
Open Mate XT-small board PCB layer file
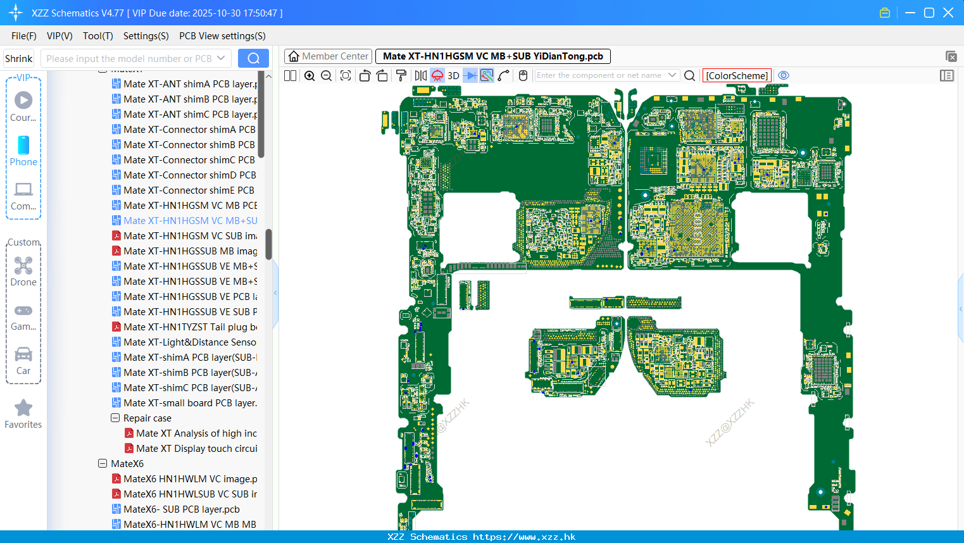pos(184,403)
